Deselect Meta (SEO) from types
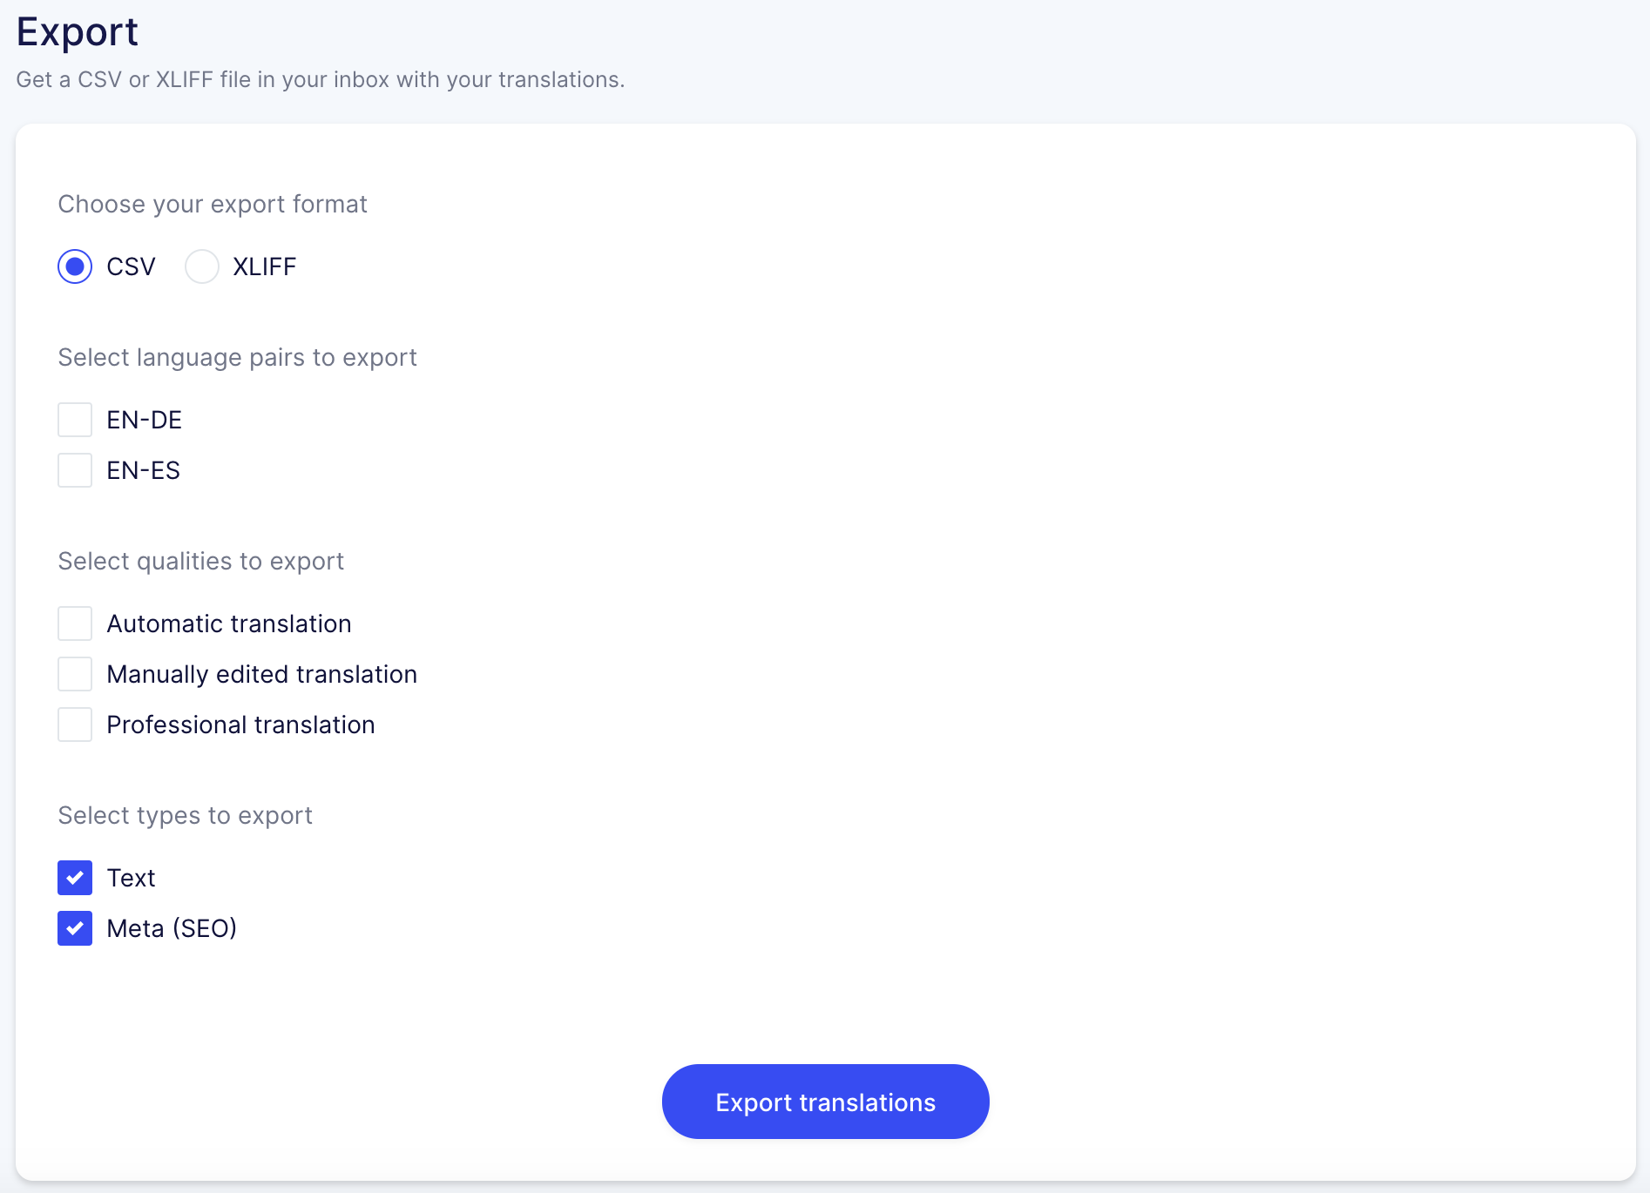Image resolution: width=1650 pixels, height=1193 pixels. click(x=75, y=927)
